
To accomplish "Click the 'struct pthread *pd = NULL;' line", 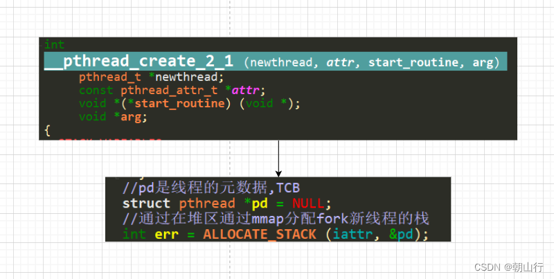I will pos(227,204).
